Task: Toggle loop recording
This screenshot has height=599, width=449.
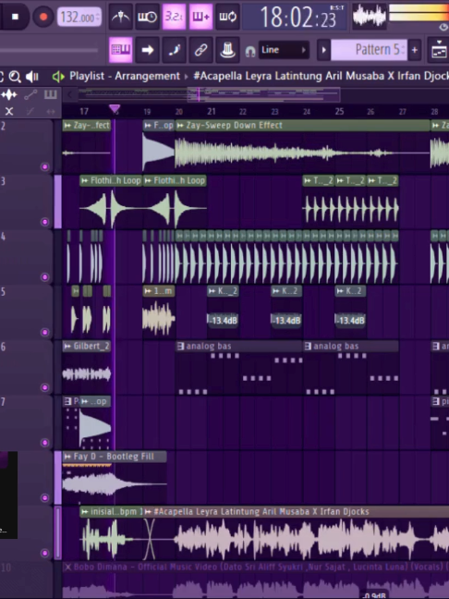Action: [x=227, y=17]
